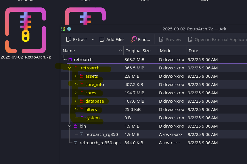The image size is (247, 164).
Task: Select the filters row name
Action: 91,110
